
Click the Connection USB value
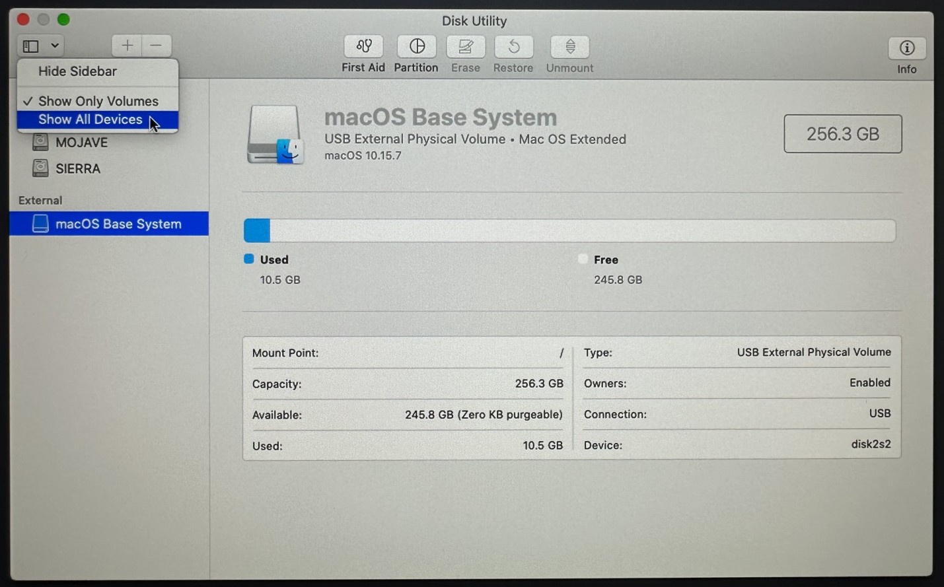coord(880,413)
